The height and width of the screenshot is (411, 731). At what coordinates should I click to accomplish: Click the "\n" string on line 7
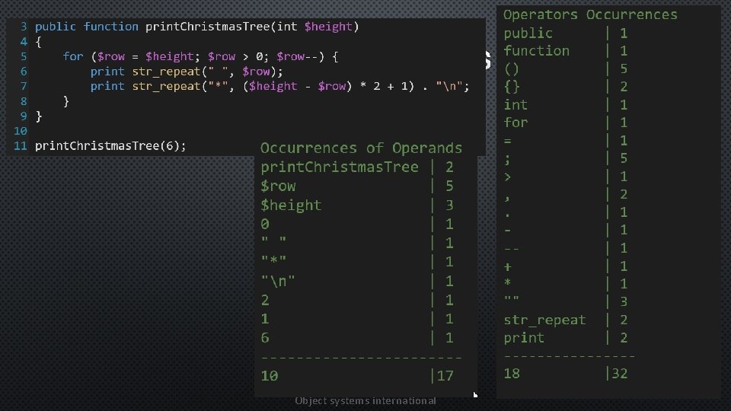pyautogui.click(x=449, y=86)
